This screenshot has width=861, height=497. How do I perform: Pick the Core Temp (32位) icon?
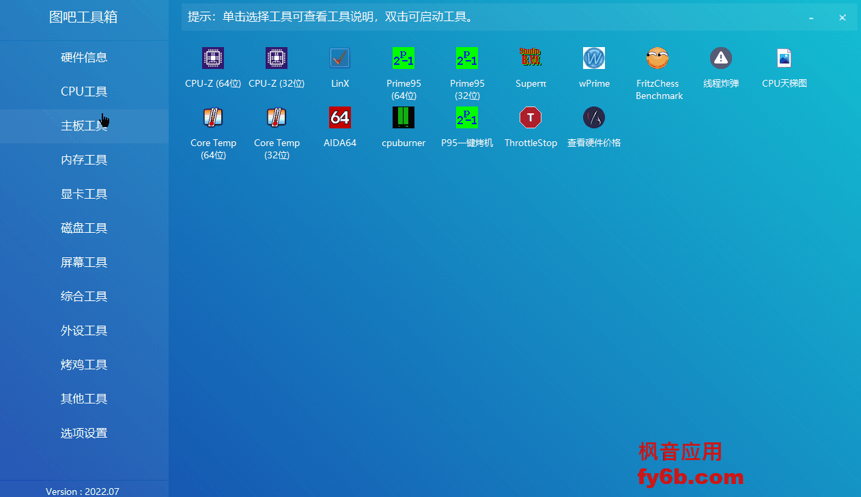click(x=277, y=117)
